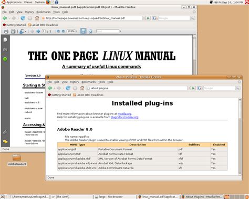The image size is (249, 199).
Task: Toggle scrolling pages mode in the Adobe Reader toolbar
Action: (83, 32)
